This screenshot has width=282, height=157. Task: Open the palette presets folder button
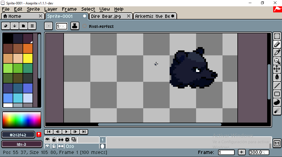(x=23, y=26)
